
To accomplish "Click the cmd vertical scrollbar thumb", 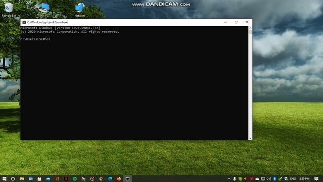I will (x=250, y=32).
